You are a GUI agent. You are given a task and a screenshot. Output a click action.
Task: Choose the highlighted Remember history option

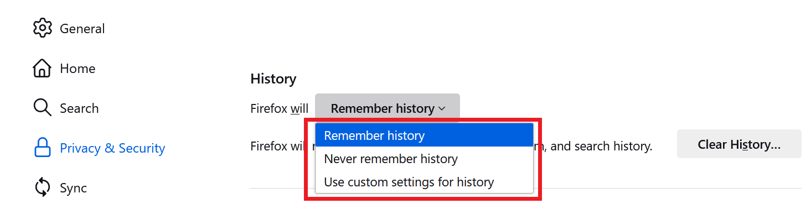[x=424, y=135]
